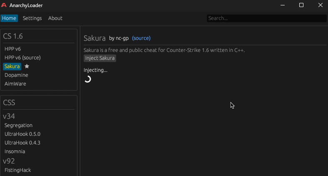Click the CS 1.6 category header
This screenshot has height=176, width=328.
click(x=13, y=36)
